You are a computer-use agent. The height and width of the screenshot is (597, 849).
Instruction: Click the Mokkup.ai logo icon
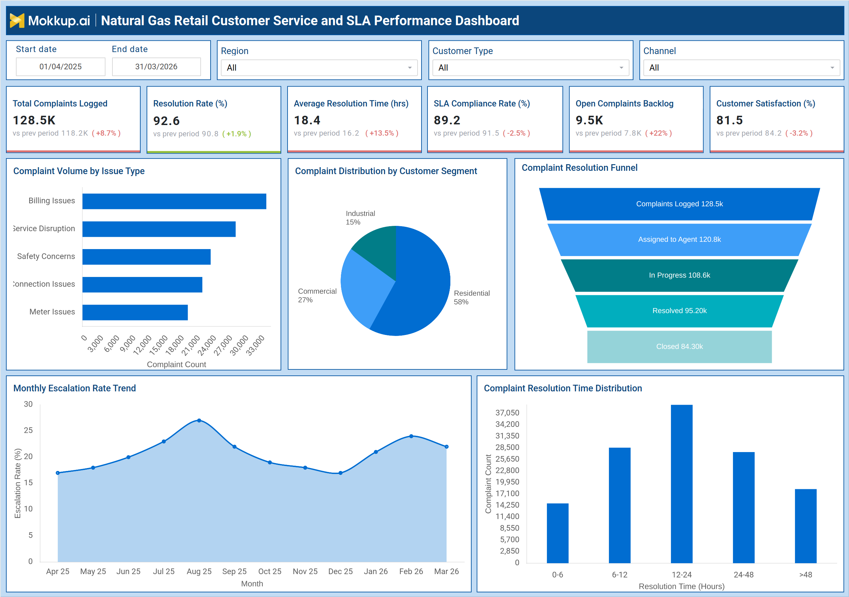pos(17,20)
